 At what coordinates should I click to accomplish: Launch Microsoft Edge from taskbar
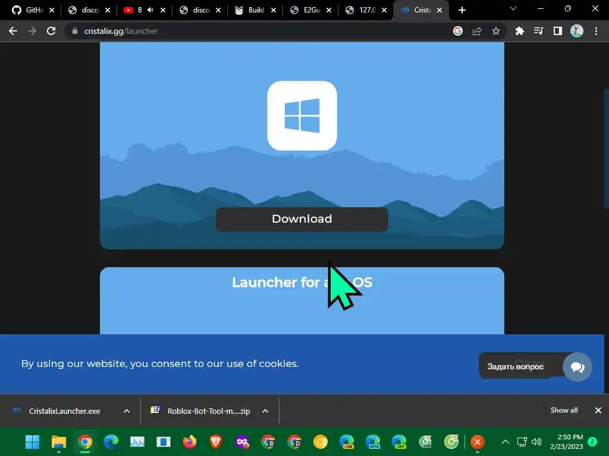click(x=111, y=442)
